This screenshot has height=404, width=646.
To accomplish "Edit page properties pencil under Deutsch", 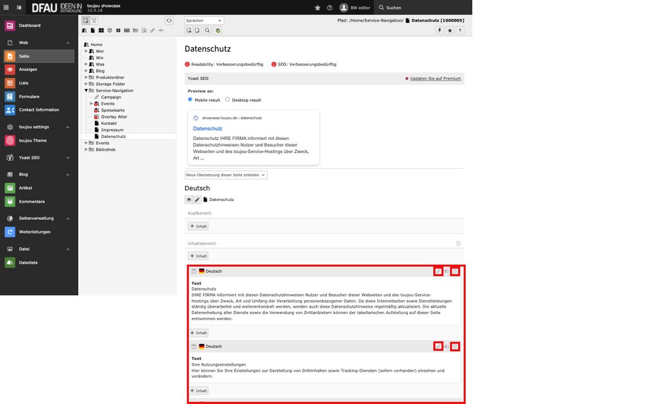I will (197, 200).
